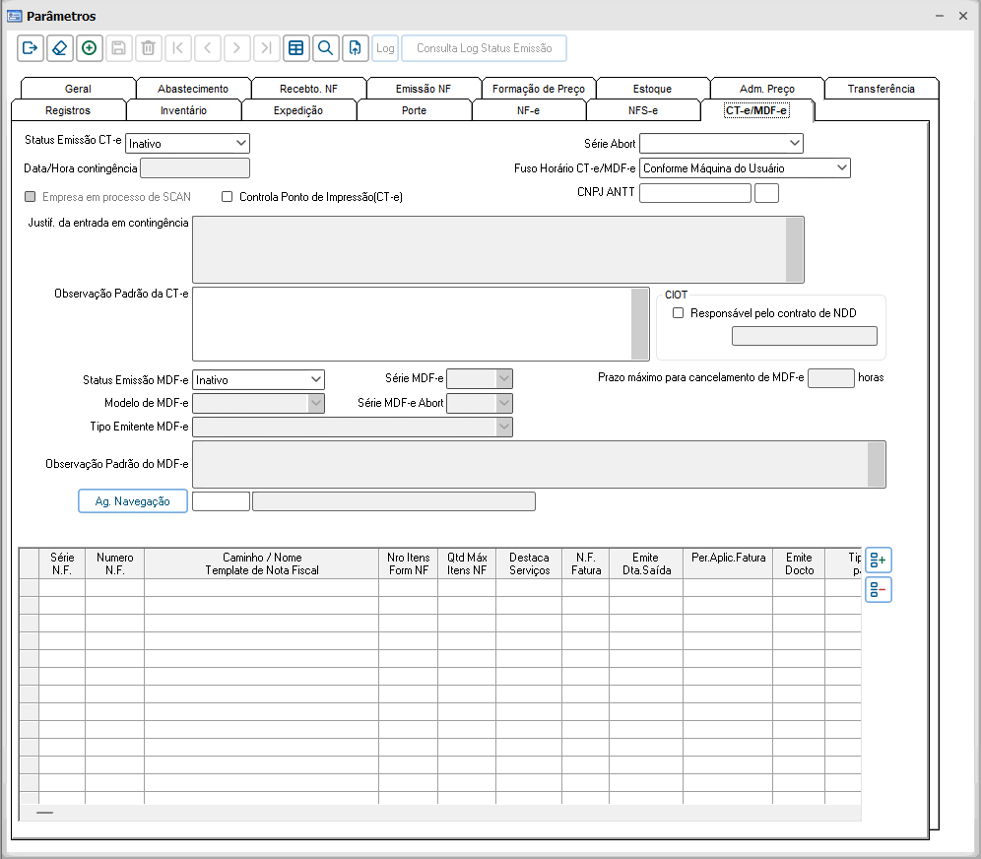The width and height of the screenshot is (981, 859).
Task: Click Consulta Log Status Emissão button
Action: [x=484, y=48]
